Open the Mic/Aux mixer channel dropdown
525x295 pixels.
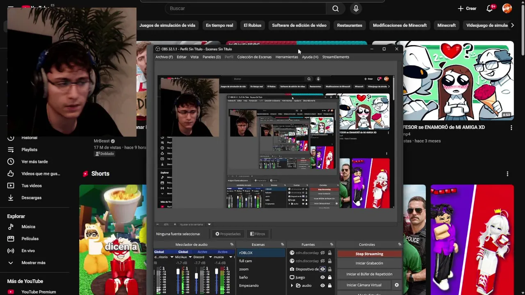point(191,257)
